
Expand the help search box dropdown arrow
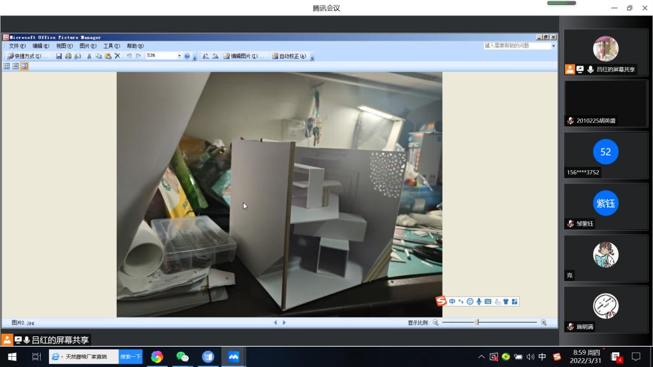pos(553,46)
